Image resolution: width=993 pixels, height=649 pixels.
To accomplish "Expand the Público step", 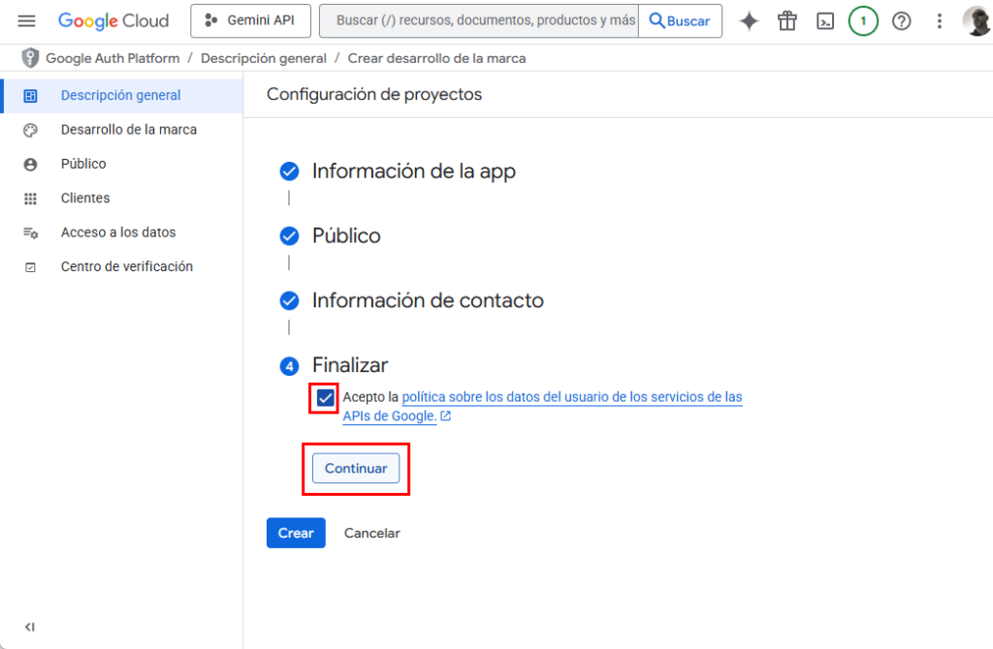I will tap(346, 235).
